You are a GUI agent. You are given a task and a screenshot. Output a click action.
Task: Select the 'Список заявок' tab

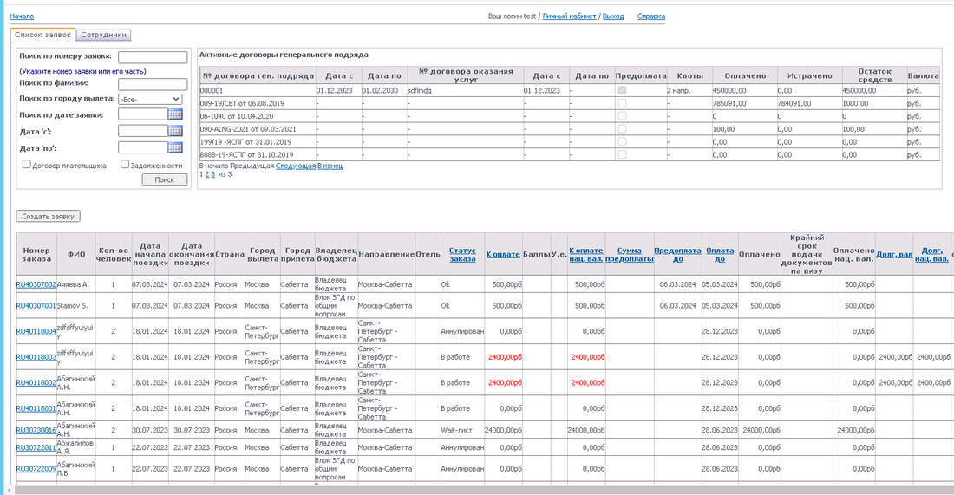(x=42, y=35)
